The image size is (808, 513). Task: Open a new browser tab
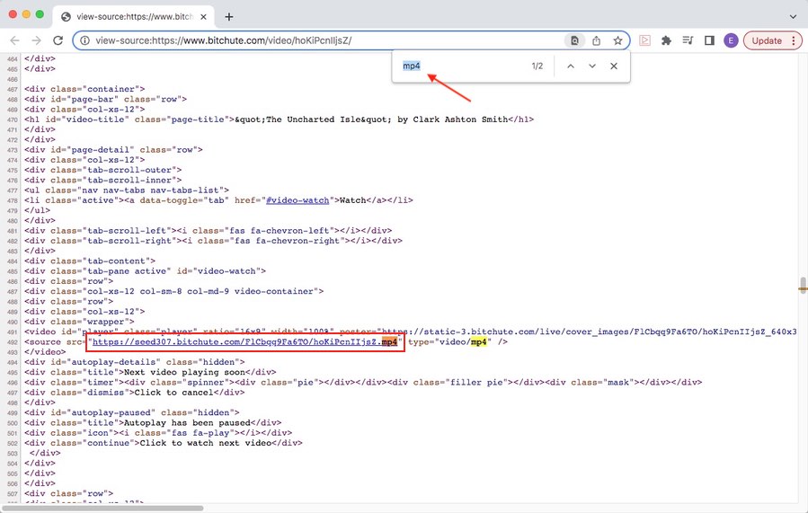point(229,16)
